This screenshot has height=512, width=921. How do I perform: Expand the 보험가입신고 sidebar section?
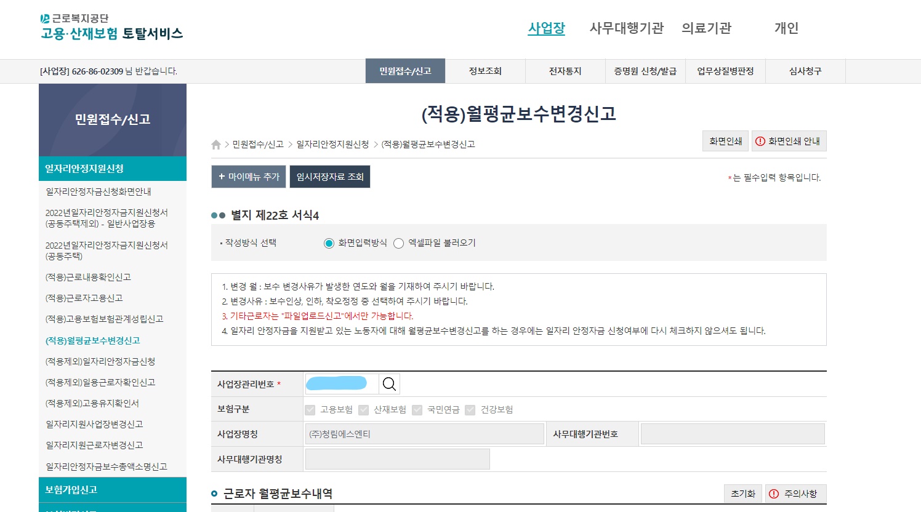(x=113, y=490)
